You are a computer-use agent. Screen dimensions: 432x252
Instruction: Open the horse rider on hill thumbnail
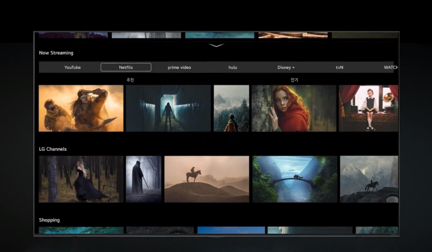(206, 180)
